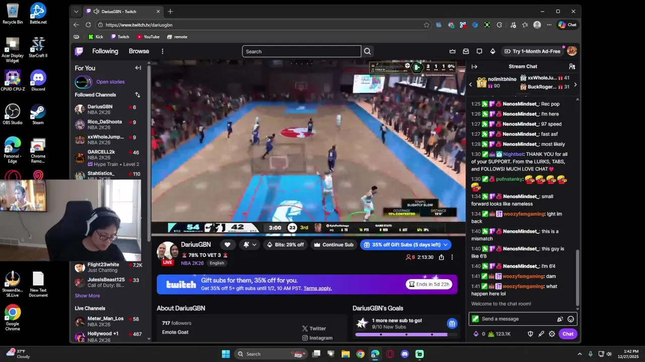Show hidden system tray icons chevron

click(x=579, y=354)
